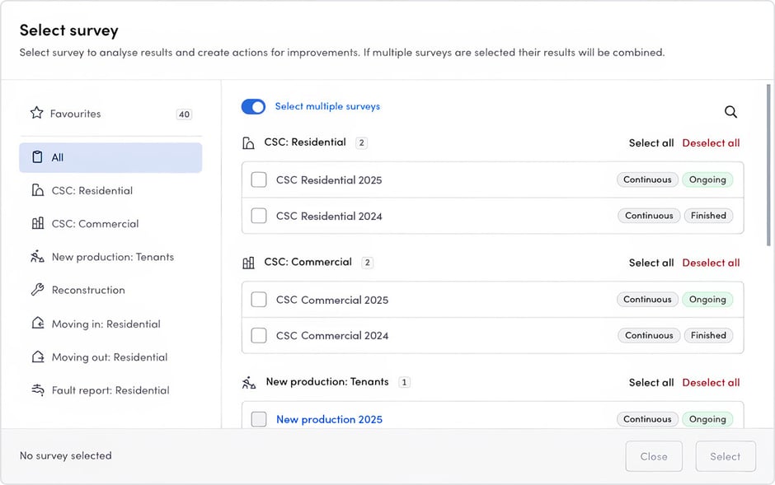Click Ongoing badge on CSC Residential 2025
Viewport: 775px width, 485px height.
click(x=707, y=180)
